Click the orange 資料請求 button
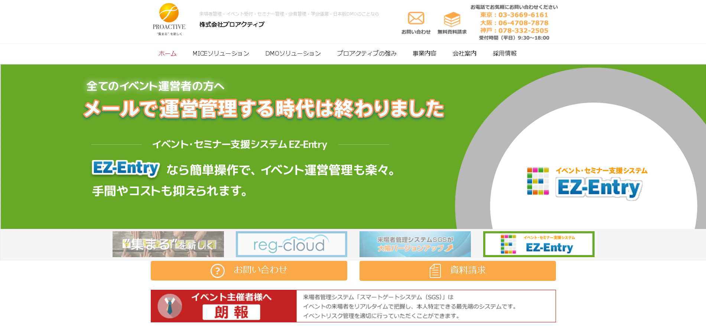The height and width of the screenshot is (332, 706). point(458,271)
